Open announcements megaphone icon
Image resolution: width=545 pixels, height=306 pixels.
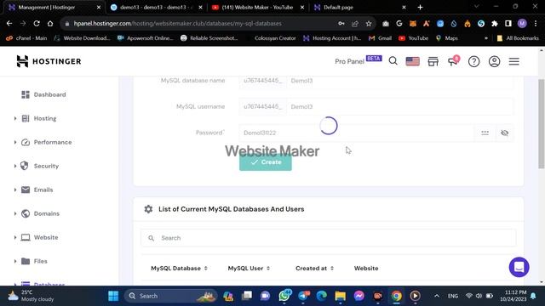click(453, 61)
